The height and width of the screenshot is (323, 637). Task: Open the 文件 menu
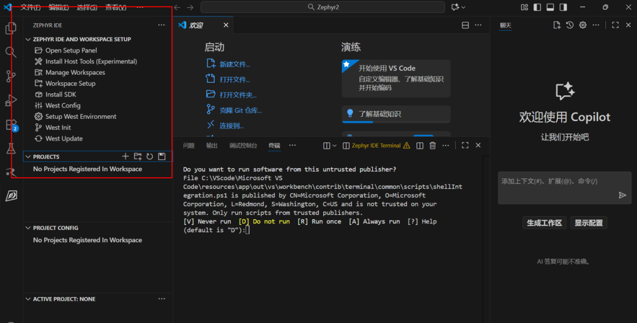click(x=30, y=7)
